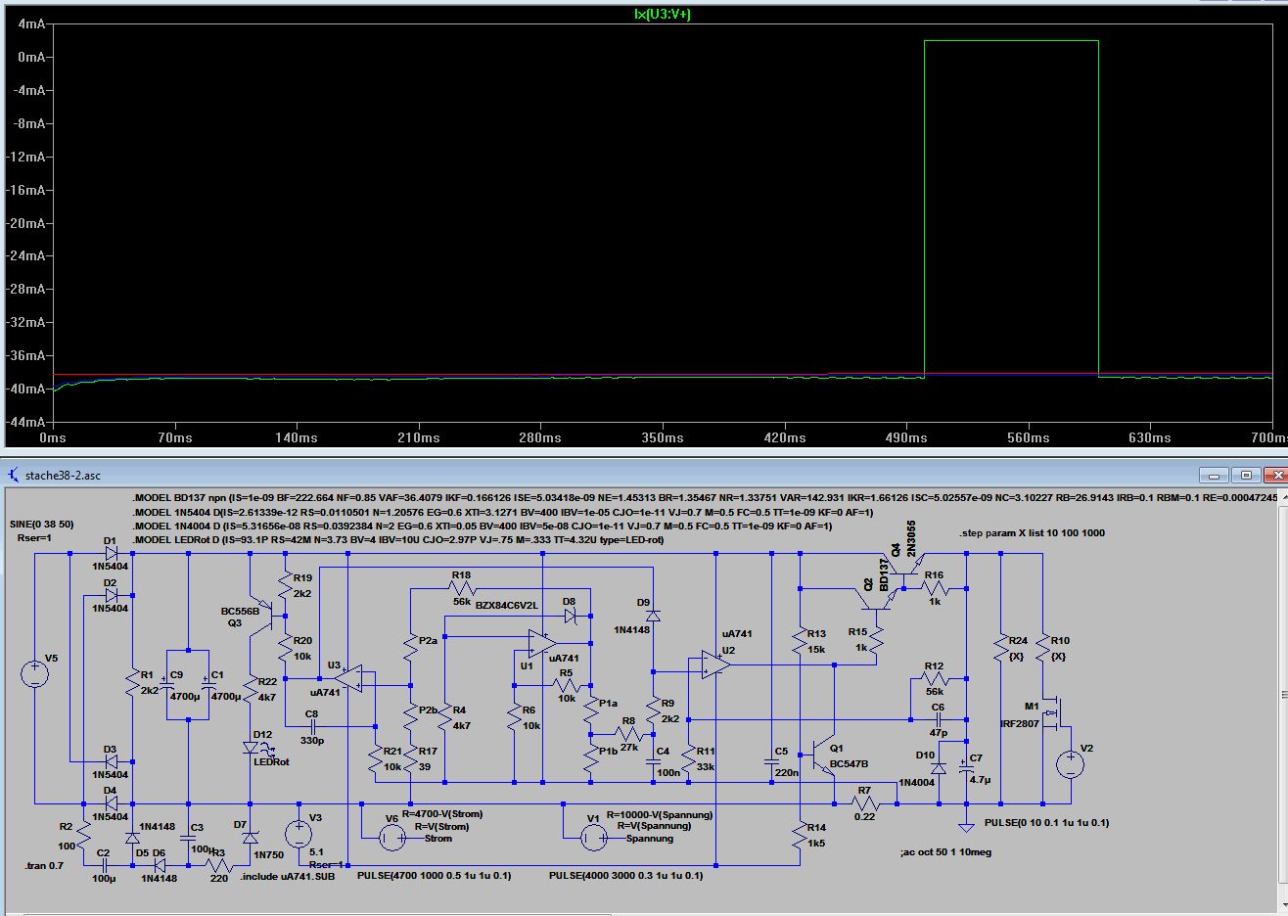Click the 350ms label on the time axis
The height and width of the screenshot is (916, 1288).
pyautogui.click(x=663, y=437)
